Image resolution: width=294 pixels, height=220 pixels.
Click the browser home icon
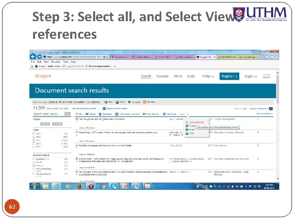pos(267,57)
